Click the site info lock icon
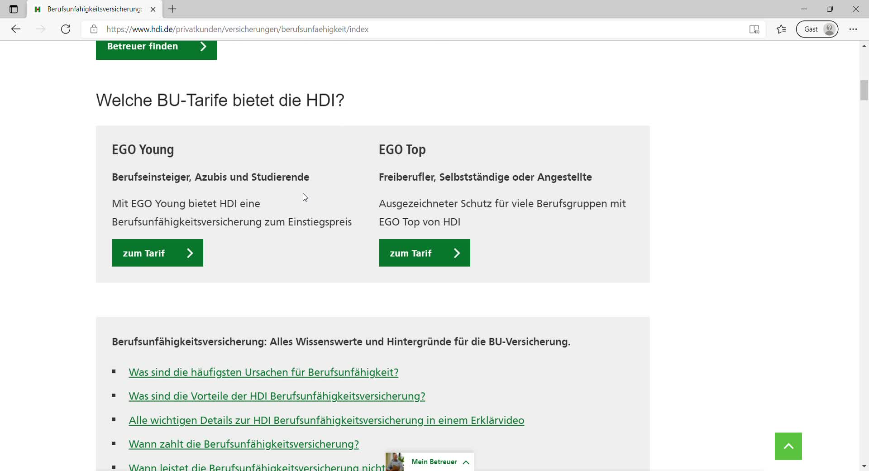 coord(94,29)
